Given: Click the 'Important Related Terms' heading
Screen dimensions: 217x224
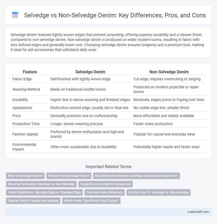Looking at the screenshot, I should tap(109, 167).
